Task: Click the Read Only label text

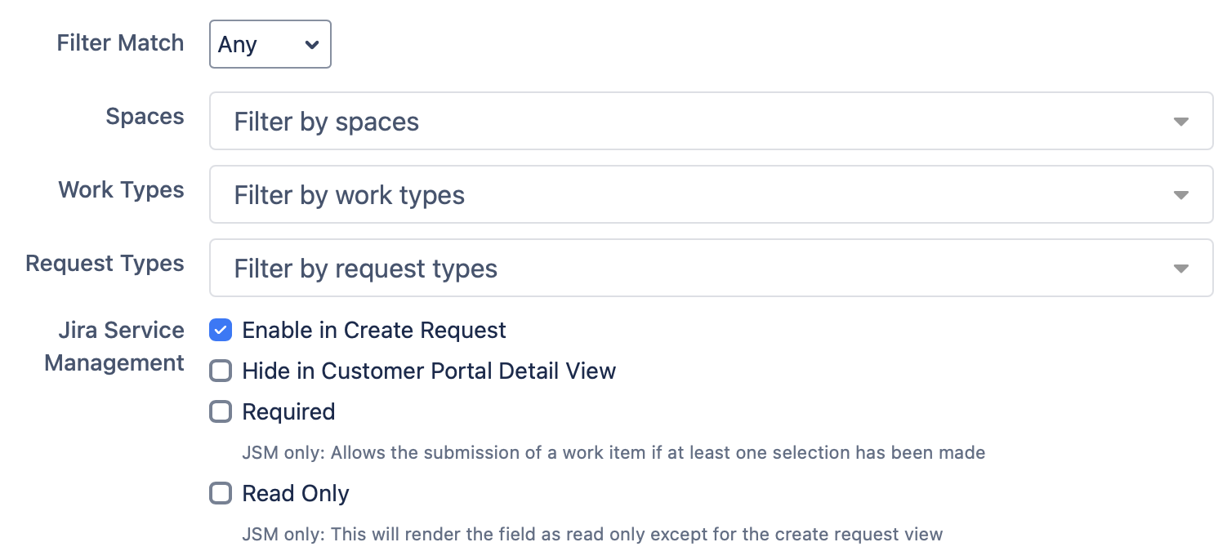Action: [x=295, y=493]
